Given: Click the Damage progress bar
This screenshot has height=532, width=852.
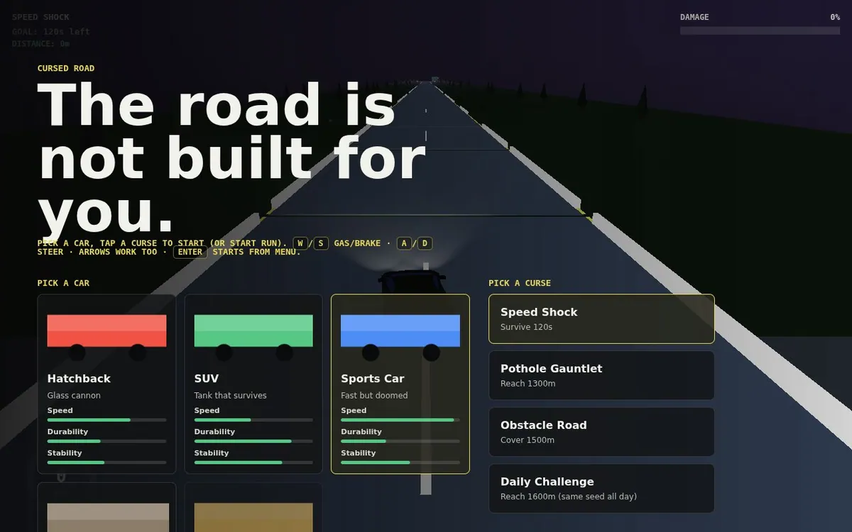Looking at the screenshot, I should (x=760, y=31).
